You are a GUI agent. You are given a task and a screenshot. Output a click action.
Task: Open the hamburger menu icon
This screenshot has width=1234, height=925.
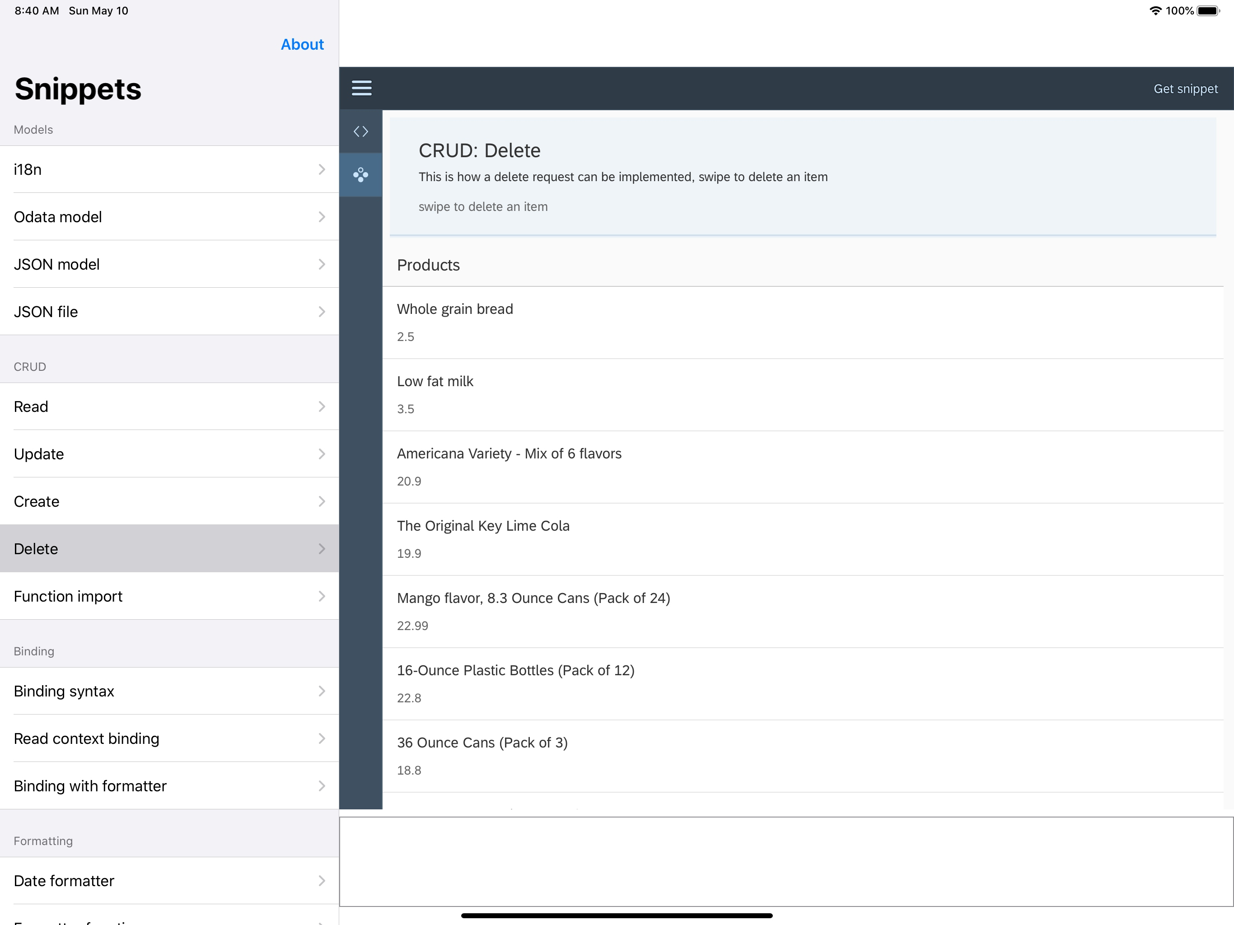point(361,88)
